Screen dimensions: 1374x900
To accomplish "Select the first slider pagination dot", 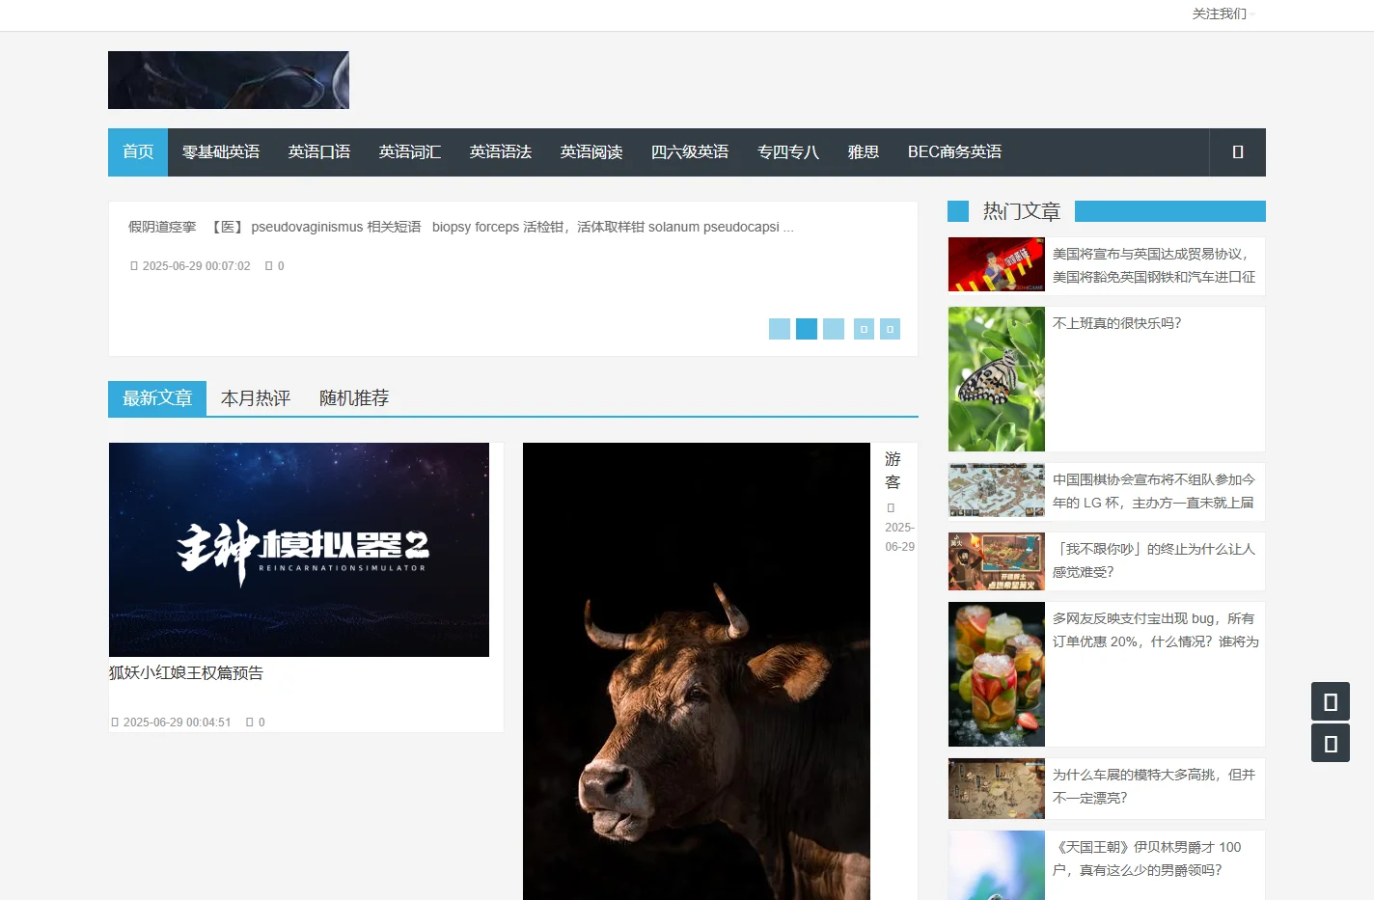I will click(780, 329).
